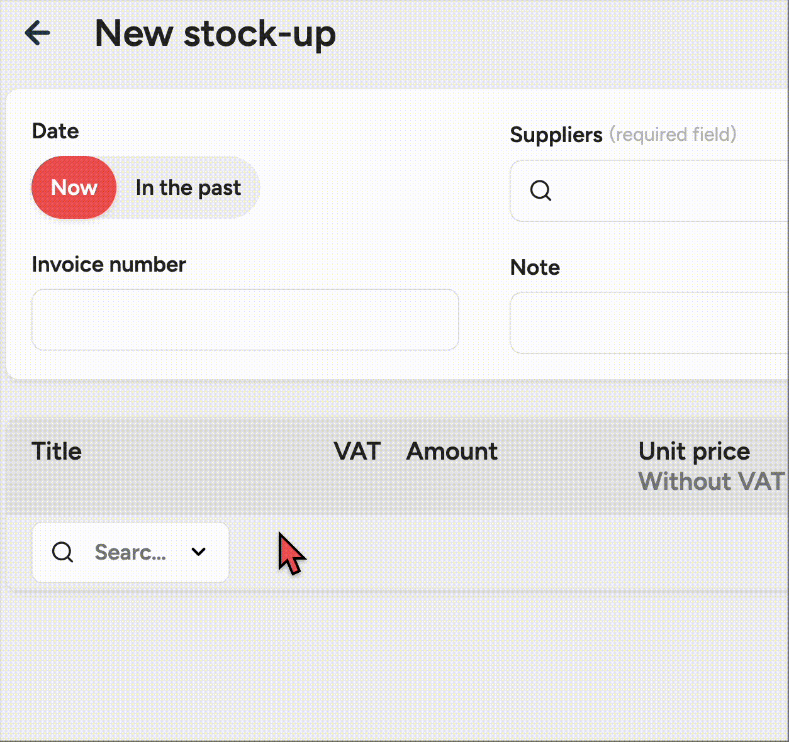Open the Search item combo box

[x=130, y=552]
